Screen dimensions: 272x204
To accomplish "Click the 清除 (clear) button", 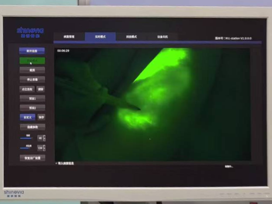I will coord(41,89).
